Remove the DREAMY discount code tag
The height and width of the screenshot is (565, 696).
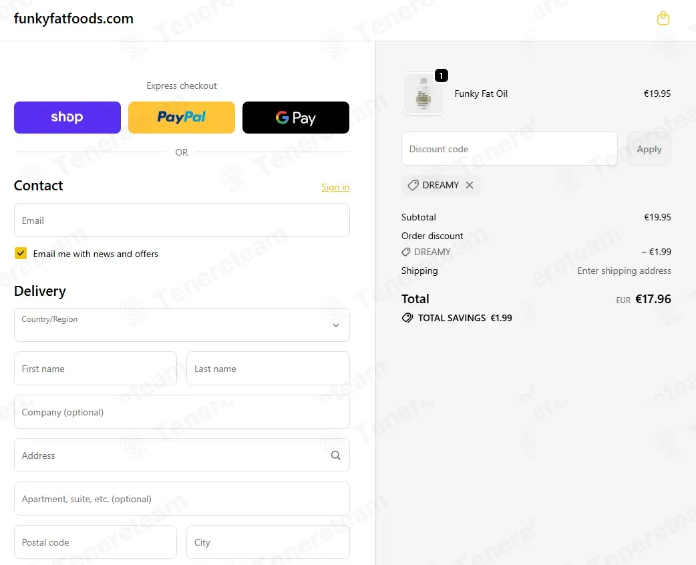click(469, 185)
